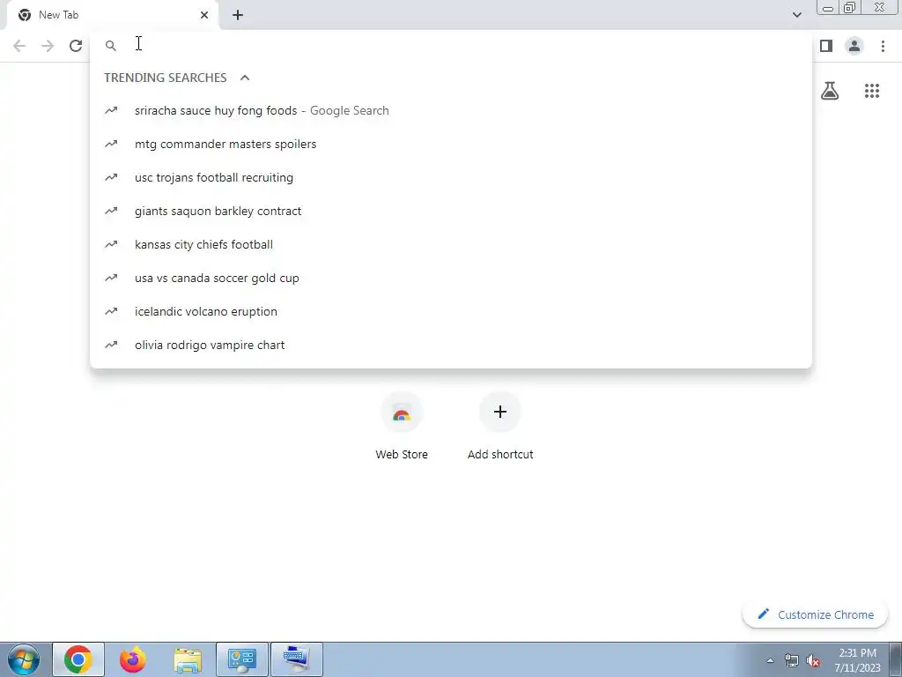Click the Chrome taskbar icon

[x=78, y=659]
